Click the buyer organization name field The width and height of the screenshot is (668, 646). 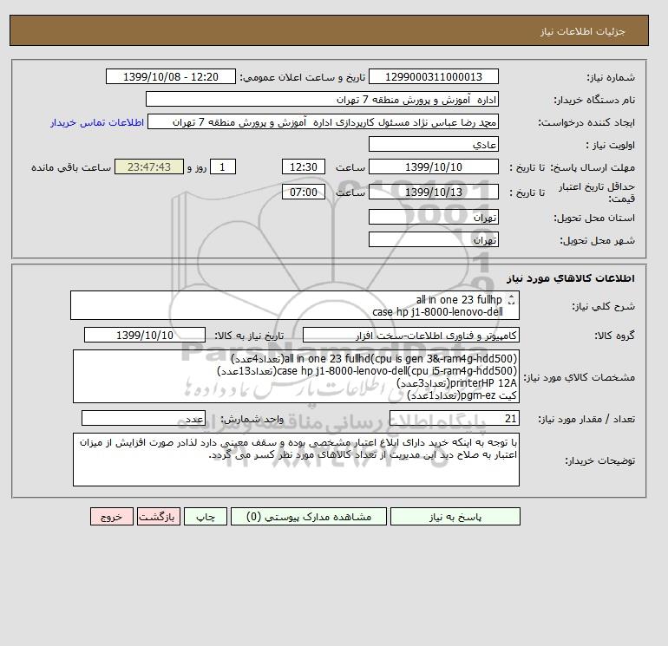[322, 99]
